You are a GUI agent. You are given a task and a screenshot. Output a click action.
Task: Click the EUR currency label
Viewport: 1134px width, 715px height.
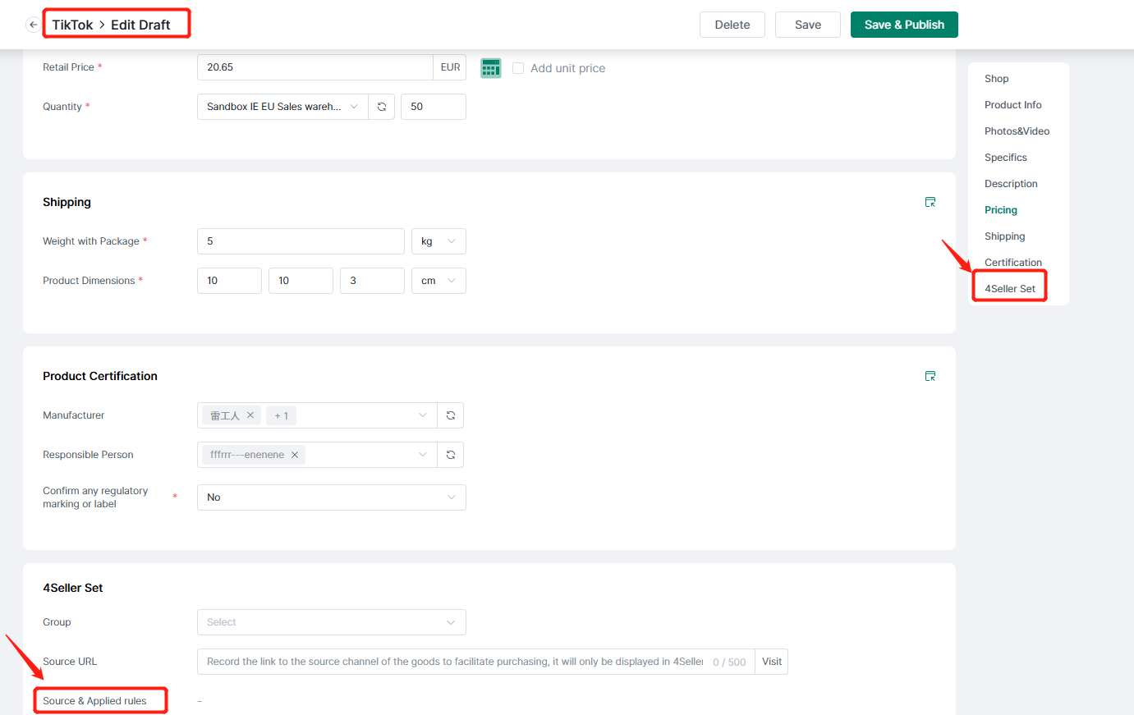click(x=450, y=67)
